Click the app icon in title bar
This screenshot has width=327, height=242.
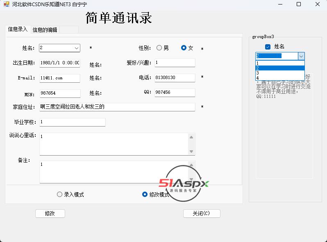pyautogui.click(x=6, y=4)
